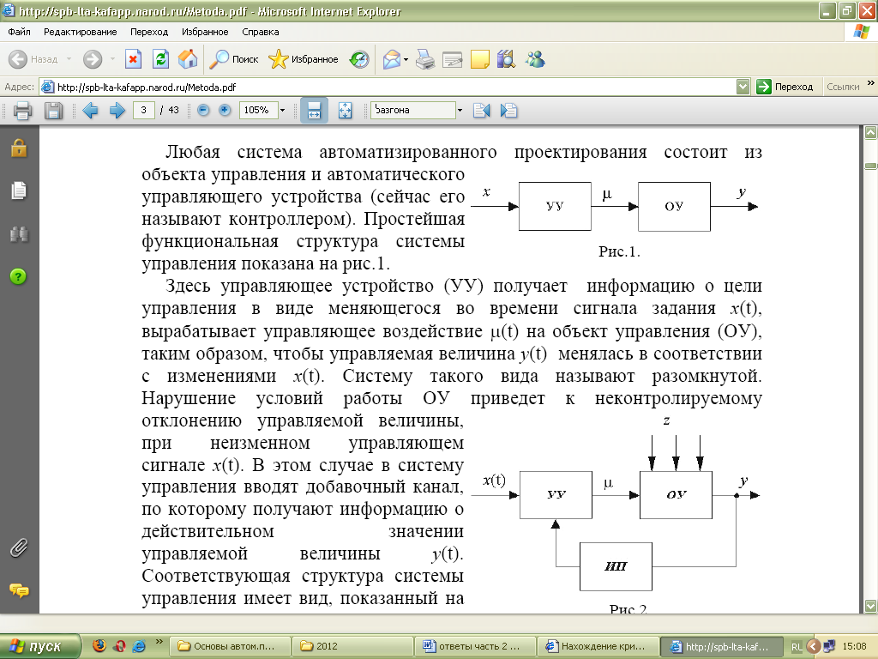
Task: Open the Forward button history dropdown
Action: pos(112,59)
